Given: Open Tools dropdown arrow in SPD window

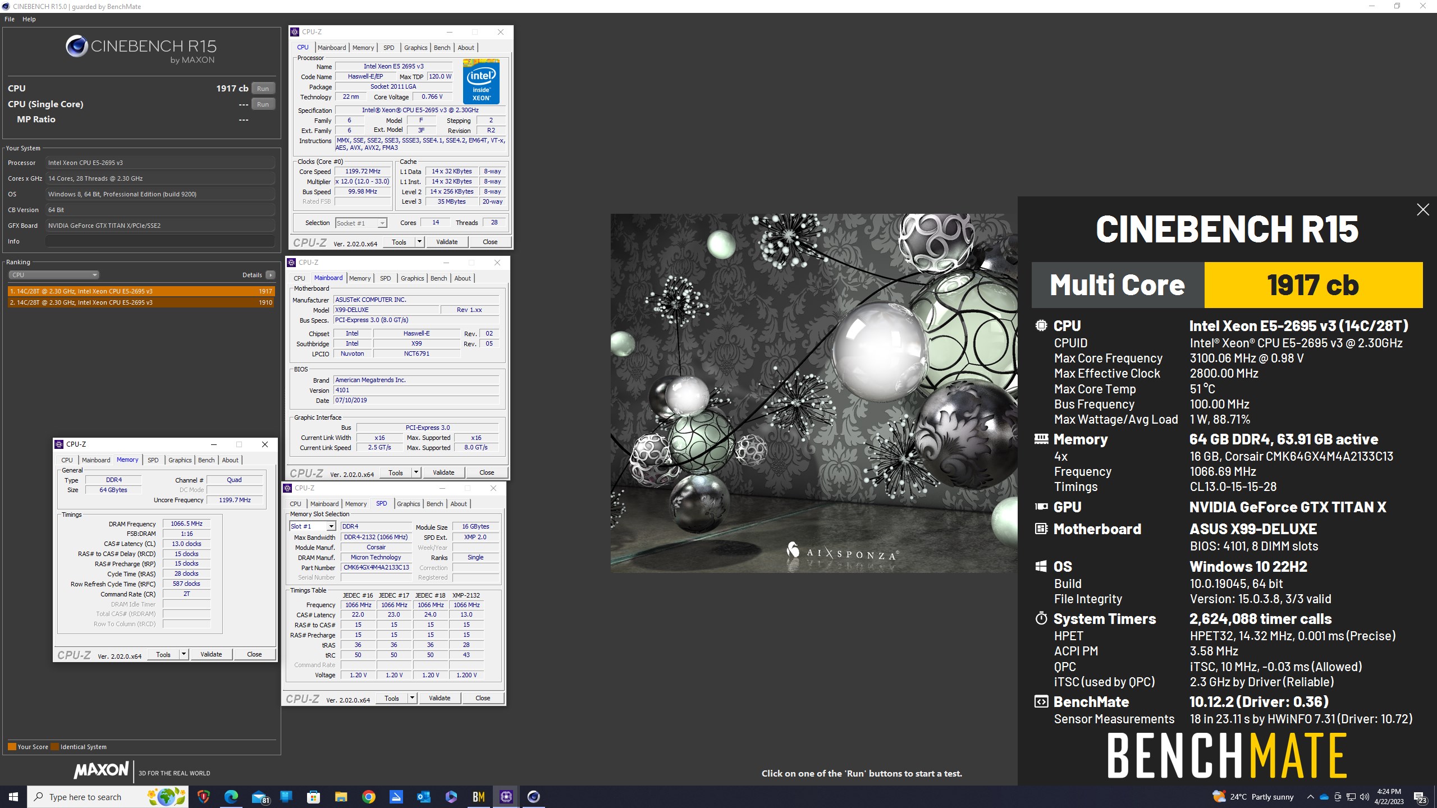Looking at the screenshot, I should (412, 698).
